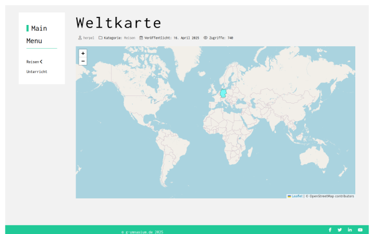Viewport: 374px width, 234px height.
Task: Open the Unterricht menu item
Action: click(37, 72)
